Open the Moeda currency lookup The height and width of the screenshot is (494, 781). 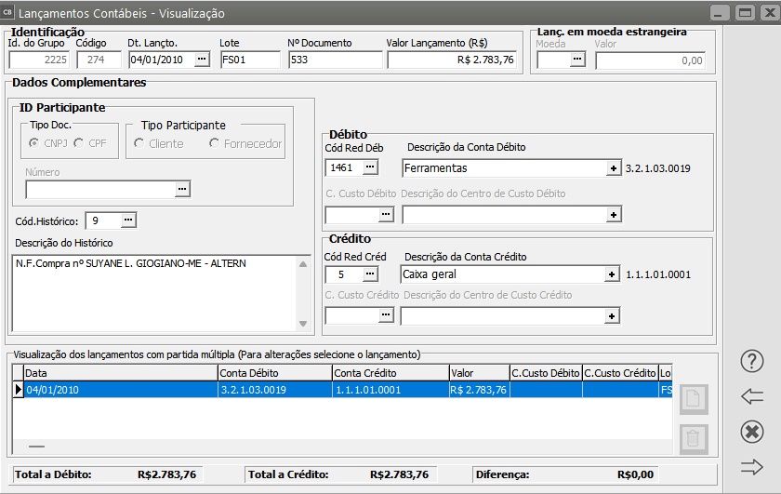577,60
